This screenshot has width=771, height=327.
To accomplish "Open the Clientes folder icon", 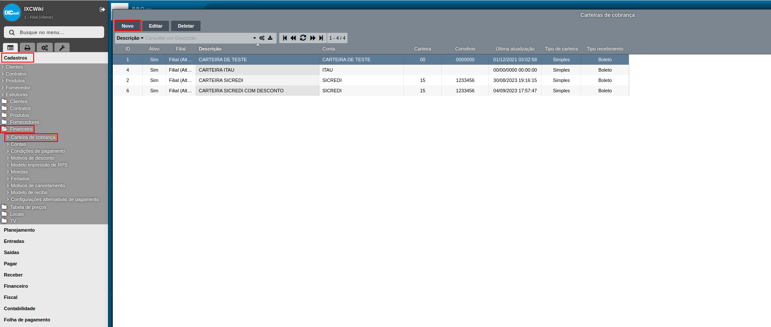I will (x=4, y=101).
